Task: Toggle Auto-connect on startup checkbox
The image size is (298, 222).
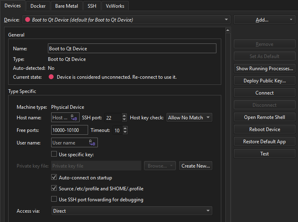Action: tap(54, 177)
